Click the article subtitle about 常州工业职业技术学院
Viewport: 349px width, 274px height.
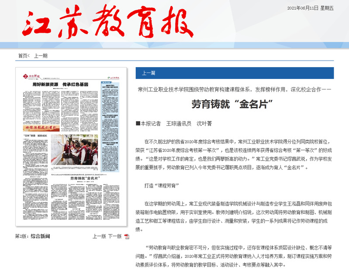point(235,89)
